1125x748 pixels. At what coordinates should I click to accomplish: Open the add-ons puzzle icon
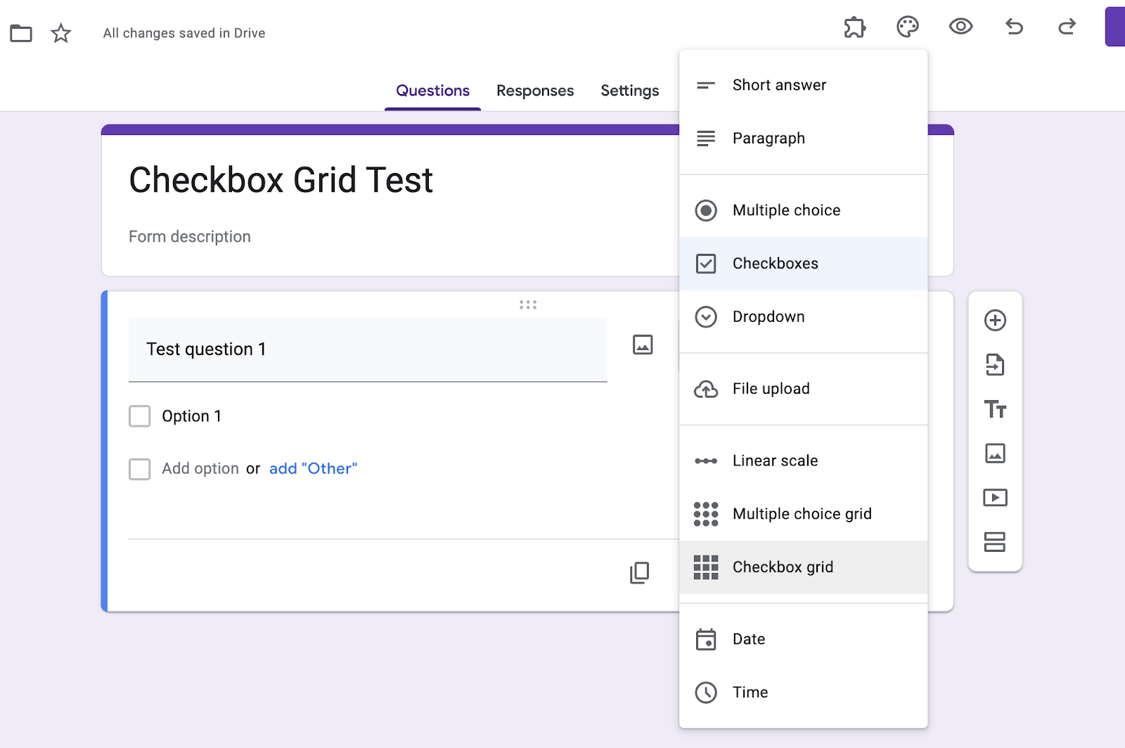(x=854, y=27)
